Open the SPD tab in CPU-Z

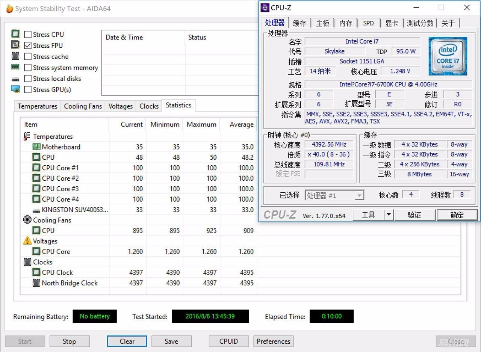click(368, 23)
